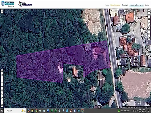Open the map search magnifier tool
The width and height of the screenshot is (151, 113).
coord(2,11)
